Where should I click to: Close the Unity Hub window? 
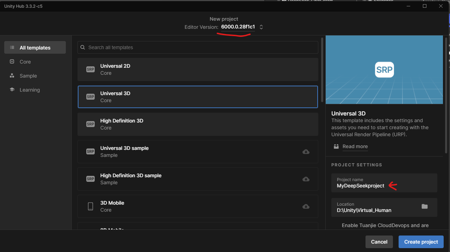[440, 6]
